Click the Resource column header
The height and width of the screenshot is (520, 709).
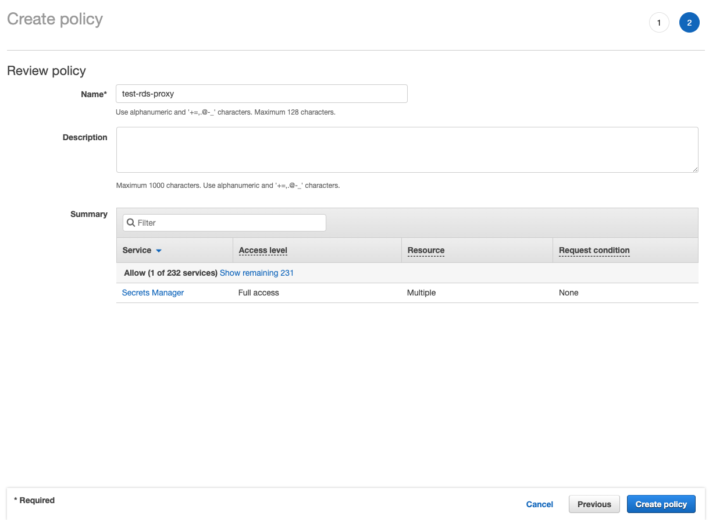tap(426, 250)
